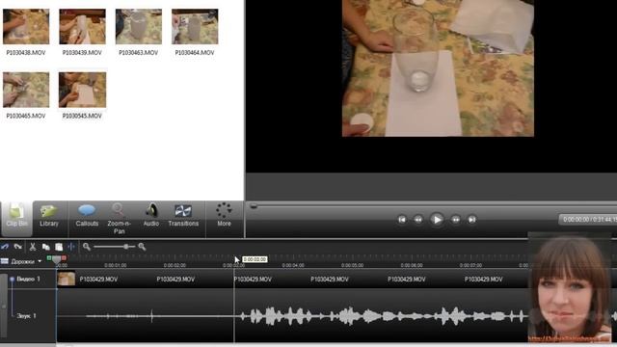Open the Callouts tab

pos(87,216)
